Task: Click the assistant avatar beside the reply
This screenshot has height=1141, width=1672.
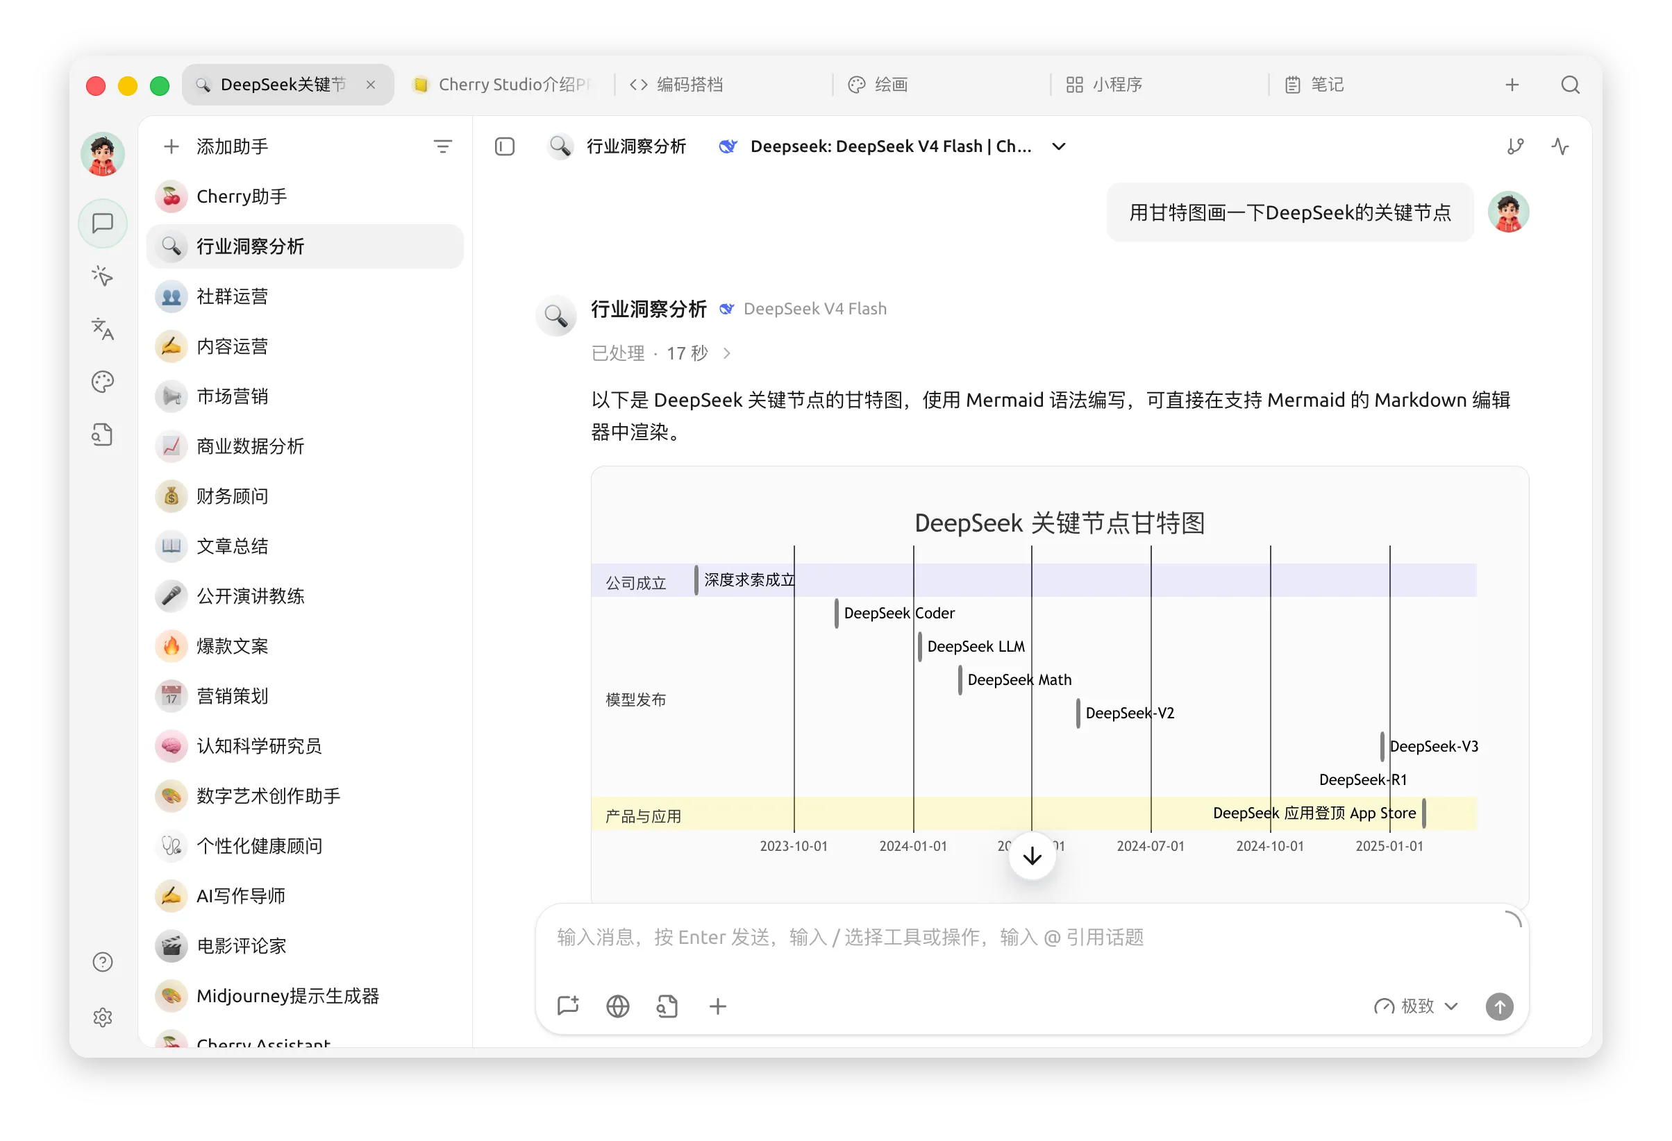Action: (x=556, y=315)
